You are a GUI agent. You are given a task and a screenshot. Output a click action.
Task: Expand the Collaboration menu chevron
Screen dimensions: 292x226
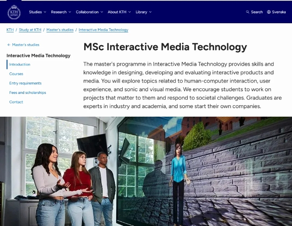pyautogui.click(x=102, y=12)
